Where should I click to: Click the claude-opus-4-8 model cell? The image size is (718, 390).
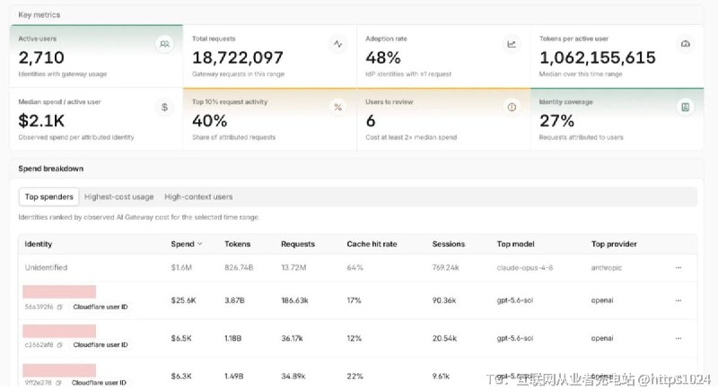coord(525,268)
